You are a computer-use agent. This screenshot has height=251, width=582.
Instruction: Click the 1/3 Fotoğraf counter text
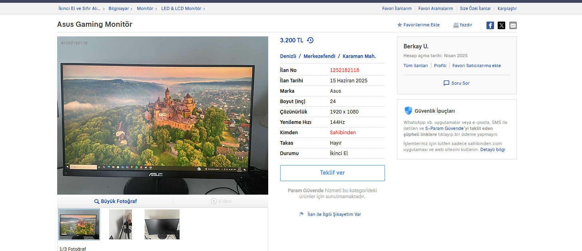73,249
